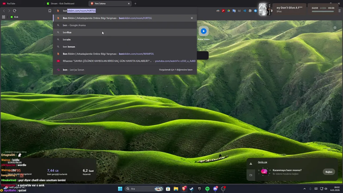Close the Yeni Sekme tab
The height and width of the screenshot is (193, 343).
(x=129, y=3)
